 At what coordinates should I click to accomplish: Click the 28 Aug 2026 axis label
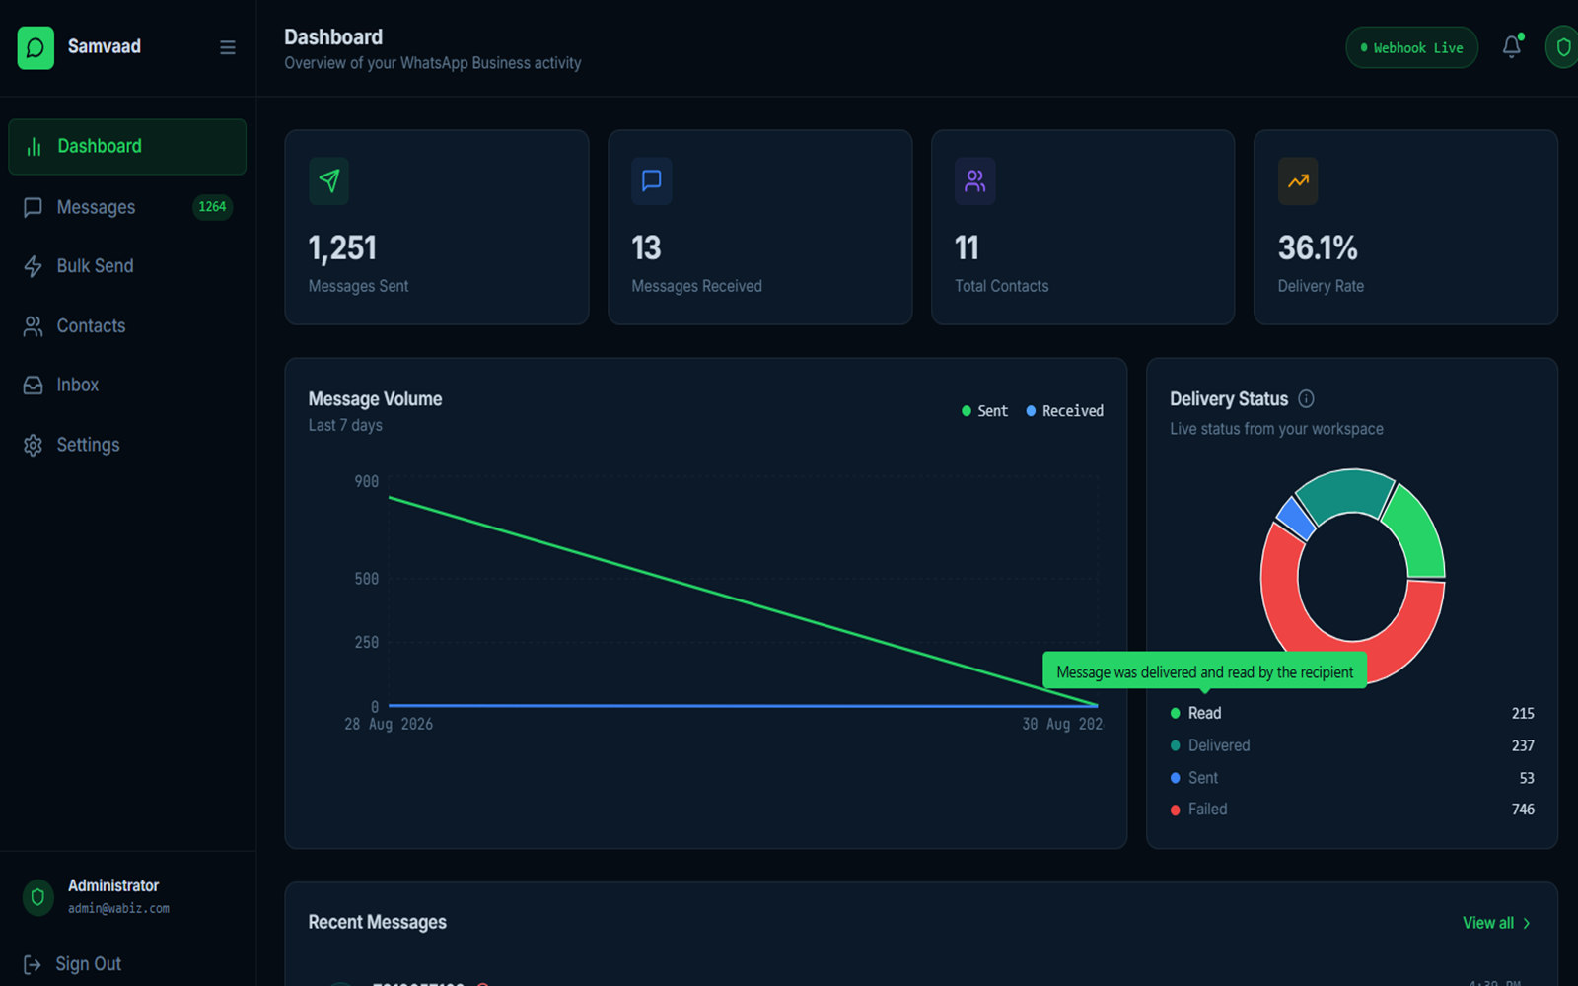(x=389, y=725)
